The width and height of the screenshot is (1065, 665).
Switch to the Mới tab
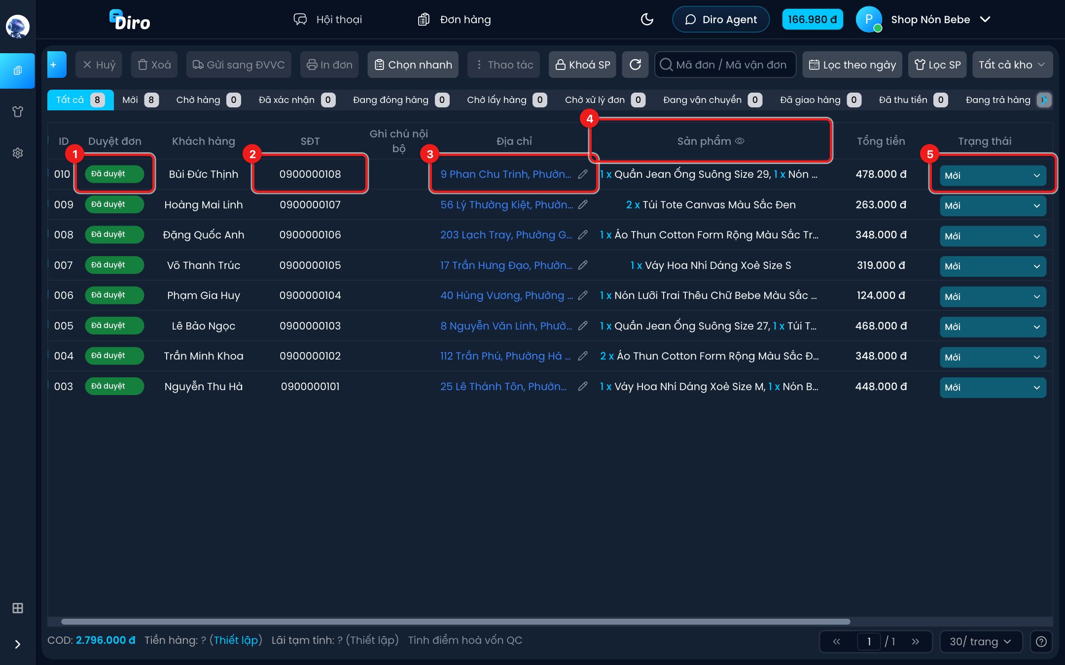click(x=140, y=100)
